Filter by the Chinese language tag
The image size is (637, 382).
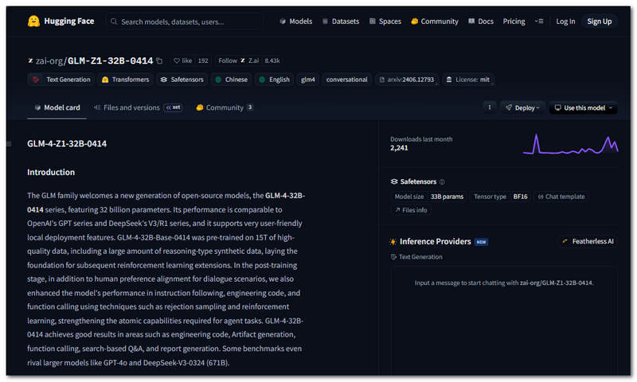point(231,80)
